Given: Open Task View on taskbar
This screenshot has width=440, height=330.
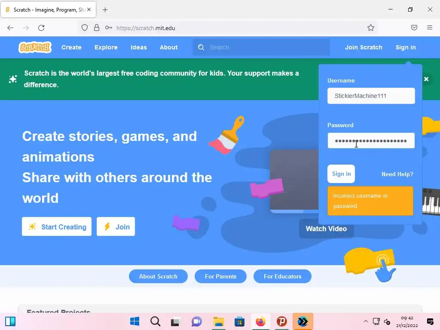Looking at the screenshot, I should coord(175,321).
